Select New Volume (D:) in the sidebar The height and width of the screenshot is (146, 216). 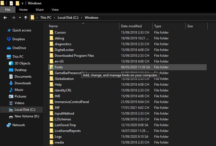(27, 116)
